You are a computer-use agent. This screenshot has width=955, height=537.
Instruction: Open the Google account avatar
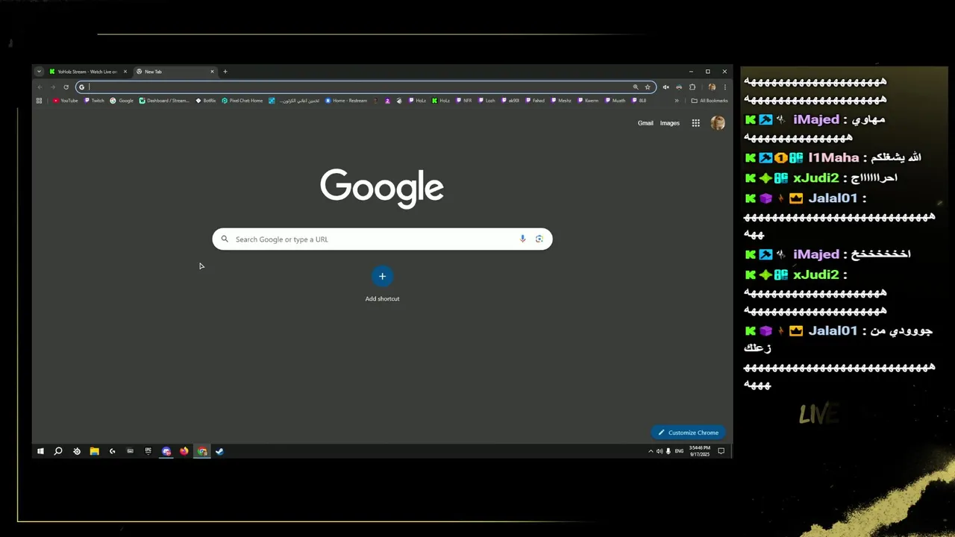point(718,123)
